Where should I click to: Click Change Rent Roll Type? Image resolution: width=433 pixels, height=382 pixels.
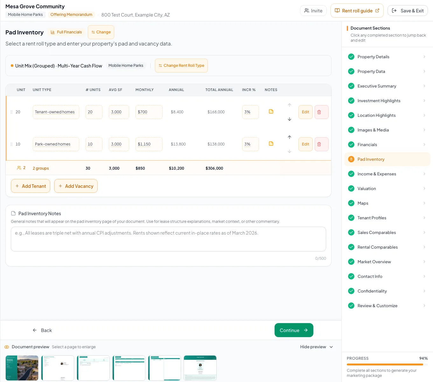[x=181, y=66]
